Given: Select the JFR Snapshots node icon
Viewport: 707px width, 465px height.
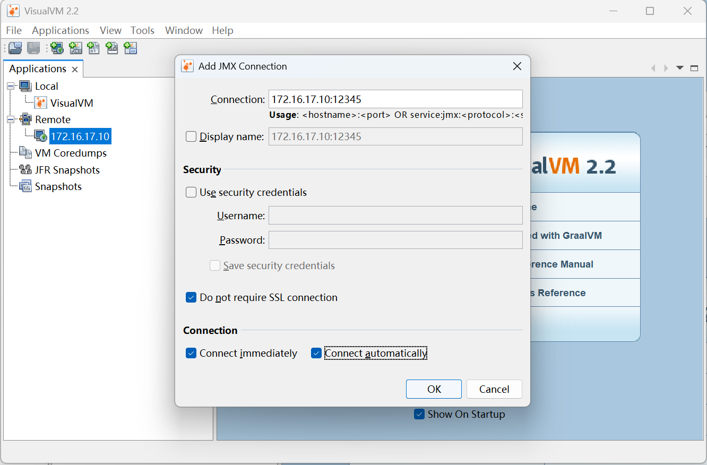Looking at the screenshot, I should [x=25, y=170].
